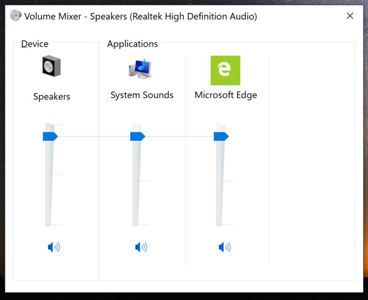The height and width of the screenshot is (300, 368).
Task: Click the System Sounds text label
Action: (x=142, y=95)
